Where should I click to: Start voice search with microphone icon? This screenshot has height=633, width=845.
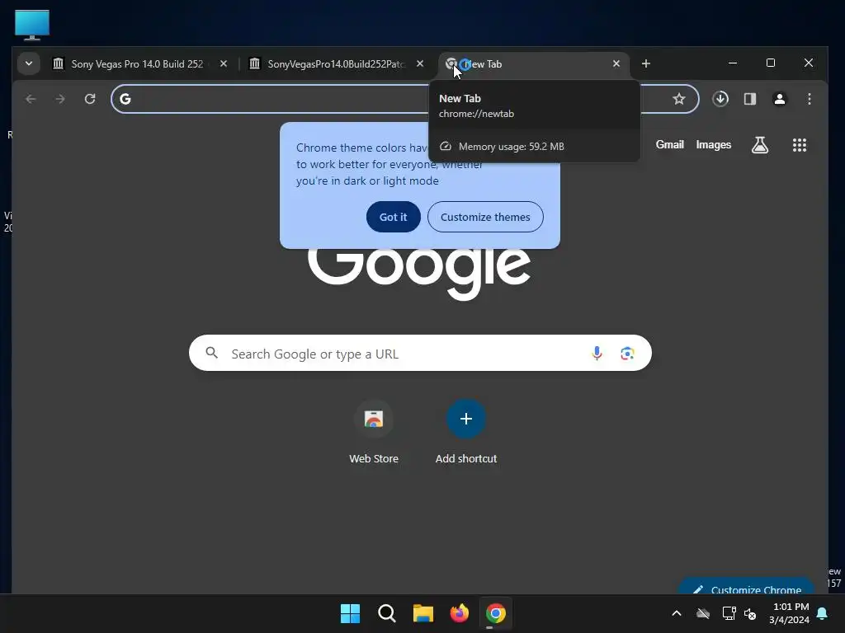click(597, 353)
